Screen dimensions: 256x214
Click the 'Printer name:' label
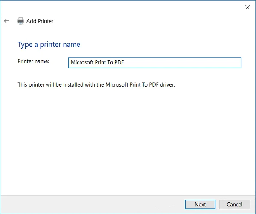point(33,61)
